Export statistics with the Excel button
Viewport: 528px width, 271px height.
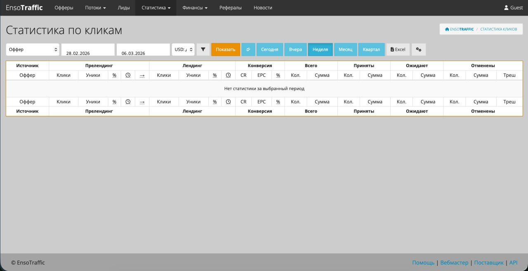coord(398,49)
